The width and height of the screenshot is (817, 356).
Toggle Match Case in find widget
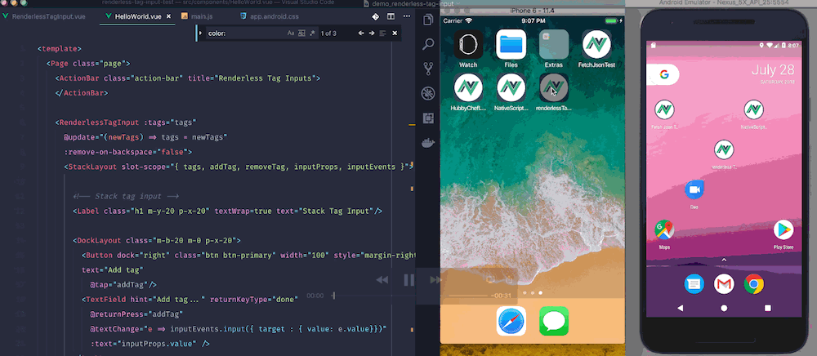click(290, 33)
